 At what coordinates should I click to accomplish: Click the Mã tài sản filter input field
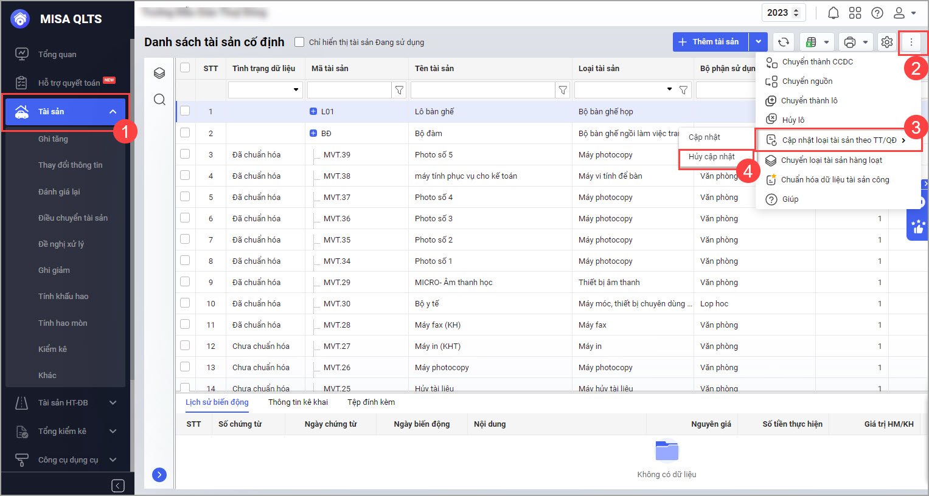point(349,90)
